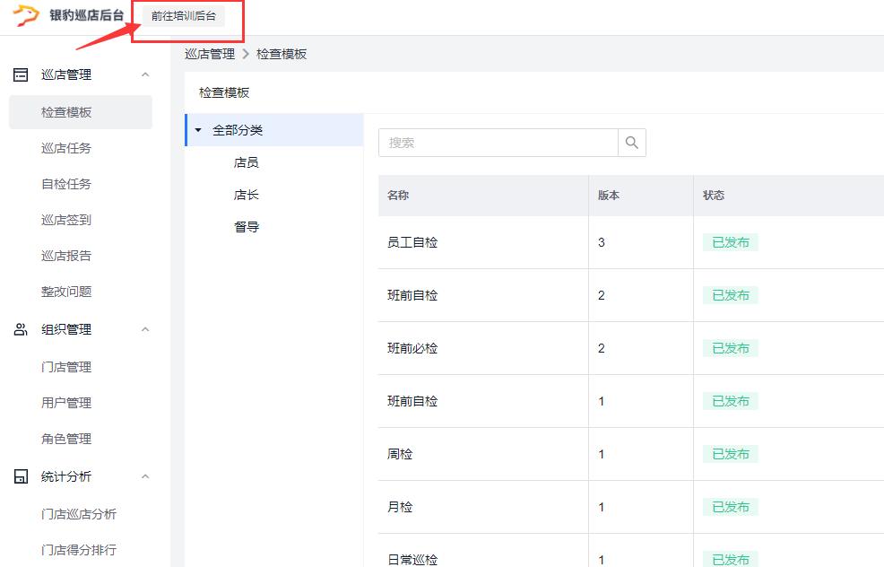Open 自检任务 in the sidebar
Screen dimensions: 884x567
pos(66,184)
